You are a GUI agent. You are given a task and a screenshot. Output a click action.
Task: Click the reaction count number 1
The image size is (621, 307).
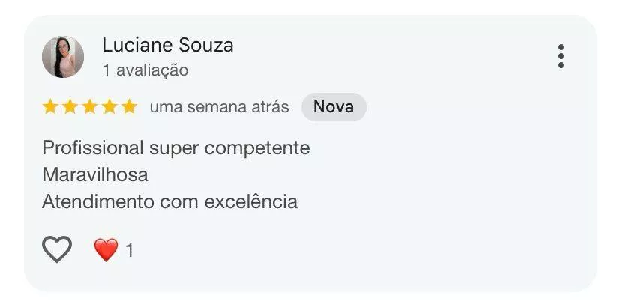(130, 250)
